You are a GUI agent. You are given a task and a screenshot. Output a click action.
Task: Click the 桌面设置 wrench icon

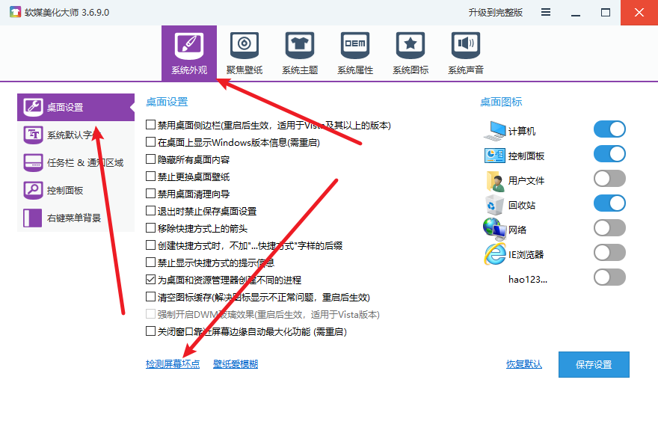pos(33,107)
